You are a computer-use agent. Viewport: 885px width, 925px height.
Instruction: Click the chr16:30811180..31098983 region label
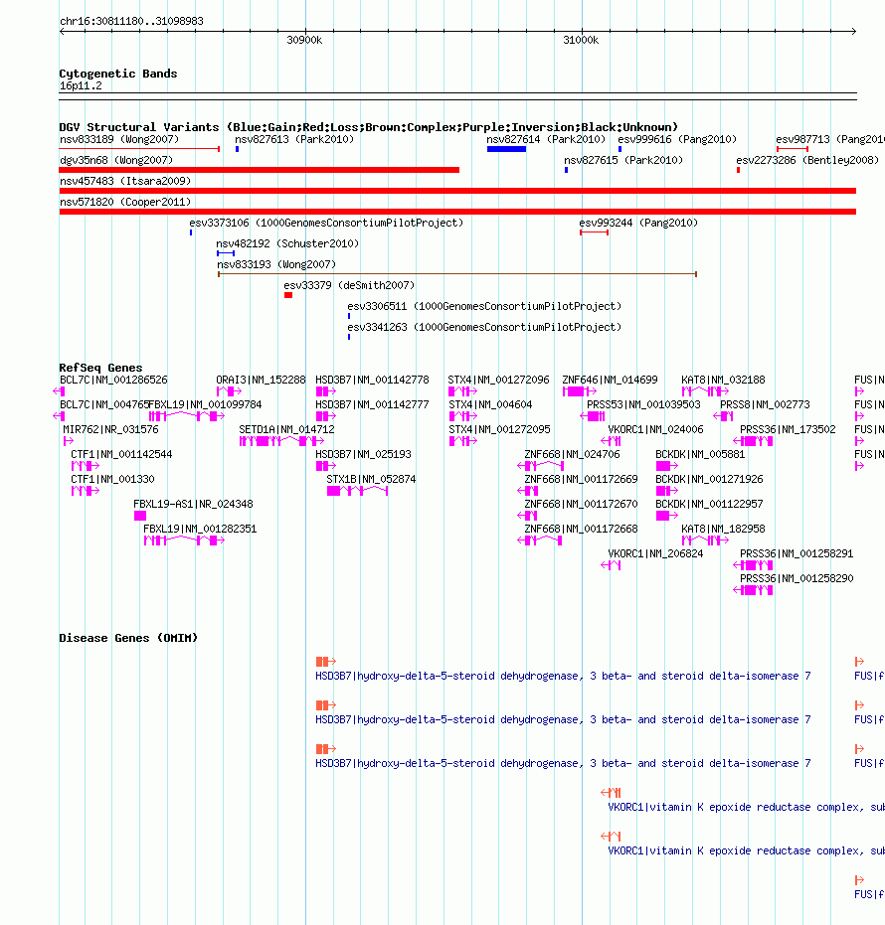click(131, 21)
